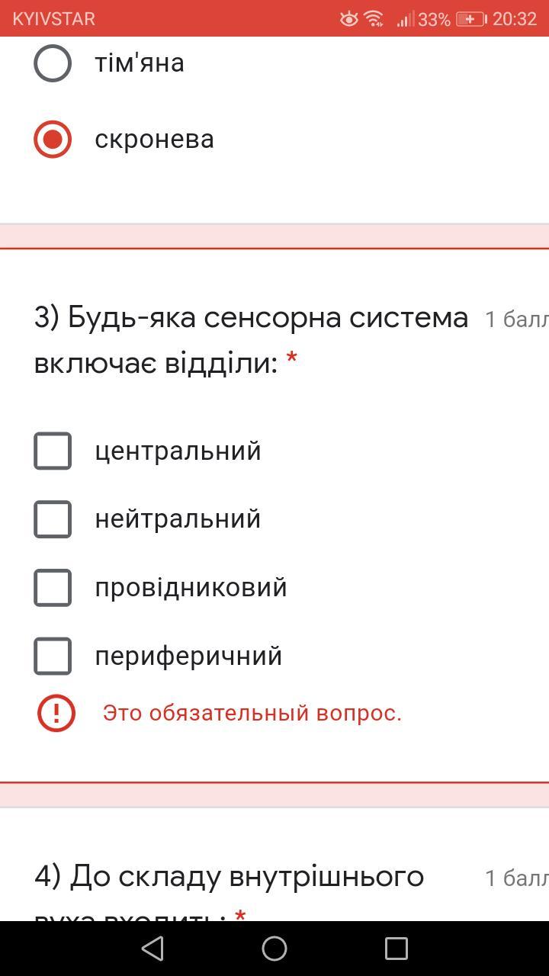The height and width of the screenshot is (976, 549).
Task: Check the провідниковий checkbox
Action: point(53,588)
